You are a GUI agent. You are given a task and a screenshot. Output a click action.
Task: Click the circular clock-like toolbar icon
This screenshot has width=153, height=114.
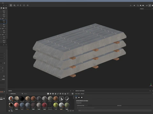[28, 5]
